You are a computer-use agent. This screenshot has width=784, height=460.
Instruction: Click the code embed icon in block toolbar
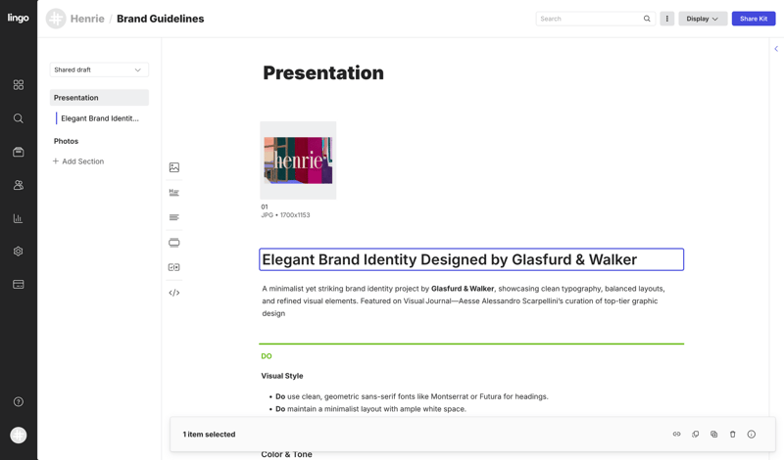pos(174,293)
